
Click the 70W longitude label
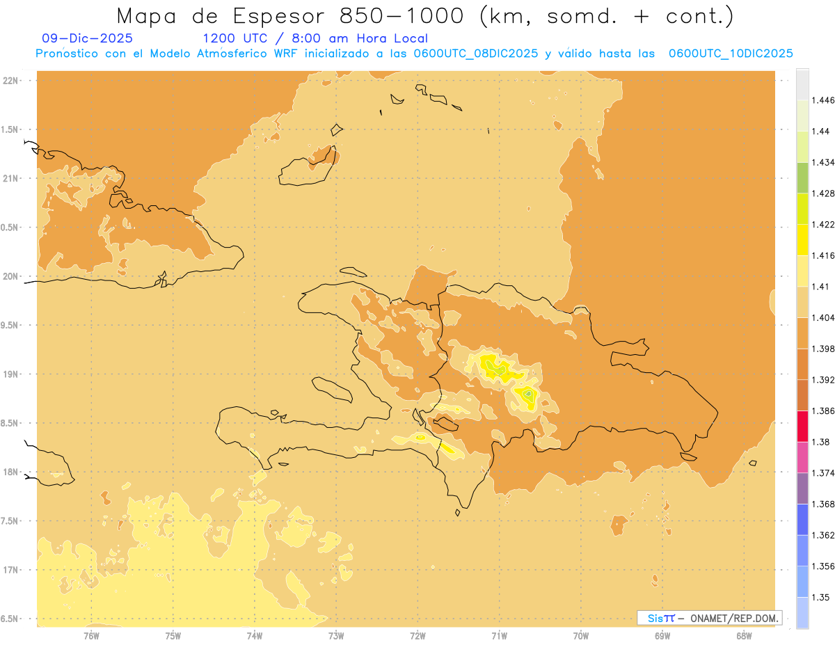(581, 636)
